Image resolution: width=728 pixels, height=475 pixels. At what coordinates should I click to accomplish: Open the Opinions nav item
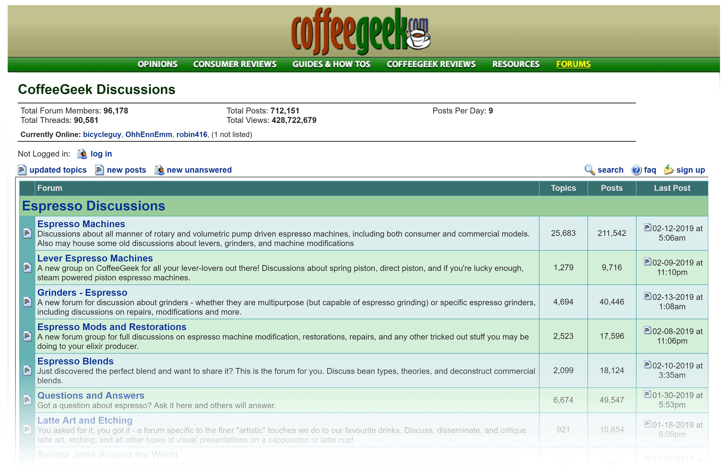pos(158,64)
